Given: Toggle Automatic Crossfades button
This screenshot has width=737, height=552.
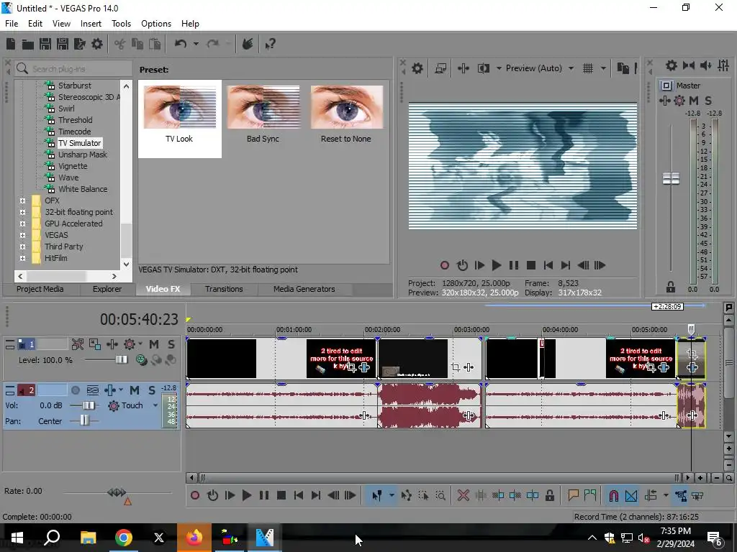Looking at the screenshot, I should pos(631,496).
